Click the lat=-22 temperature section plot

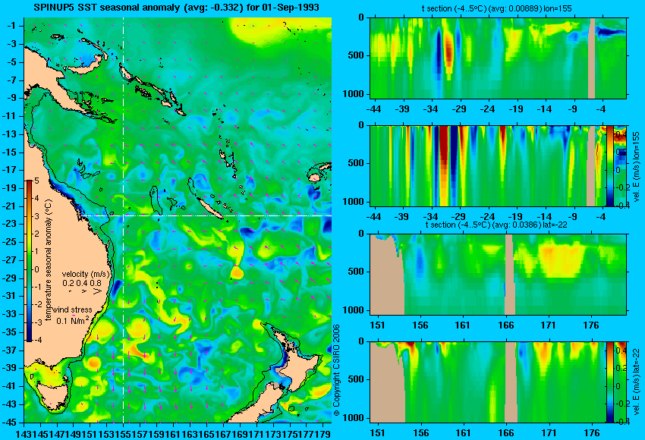click(498, 274)
